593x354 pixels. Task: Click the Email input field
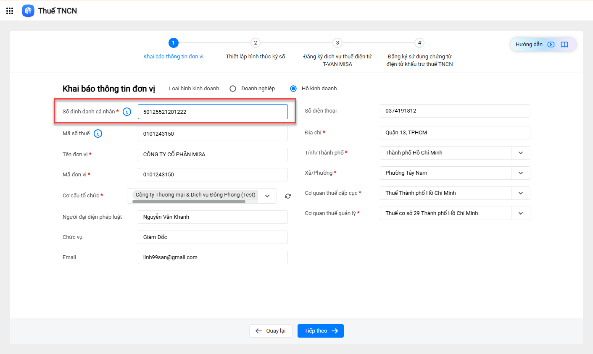(x=213, y=257)
